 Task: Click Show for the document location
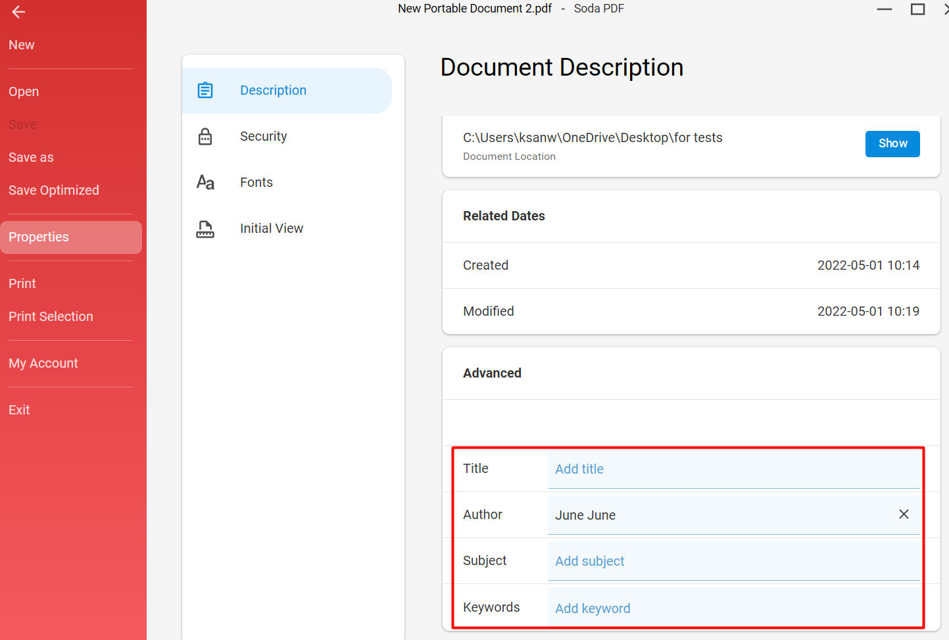point(892,143)
